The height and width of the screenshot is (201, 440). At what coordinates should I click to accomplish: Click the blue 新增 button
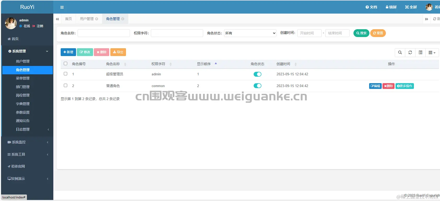[x=68, y=52]
